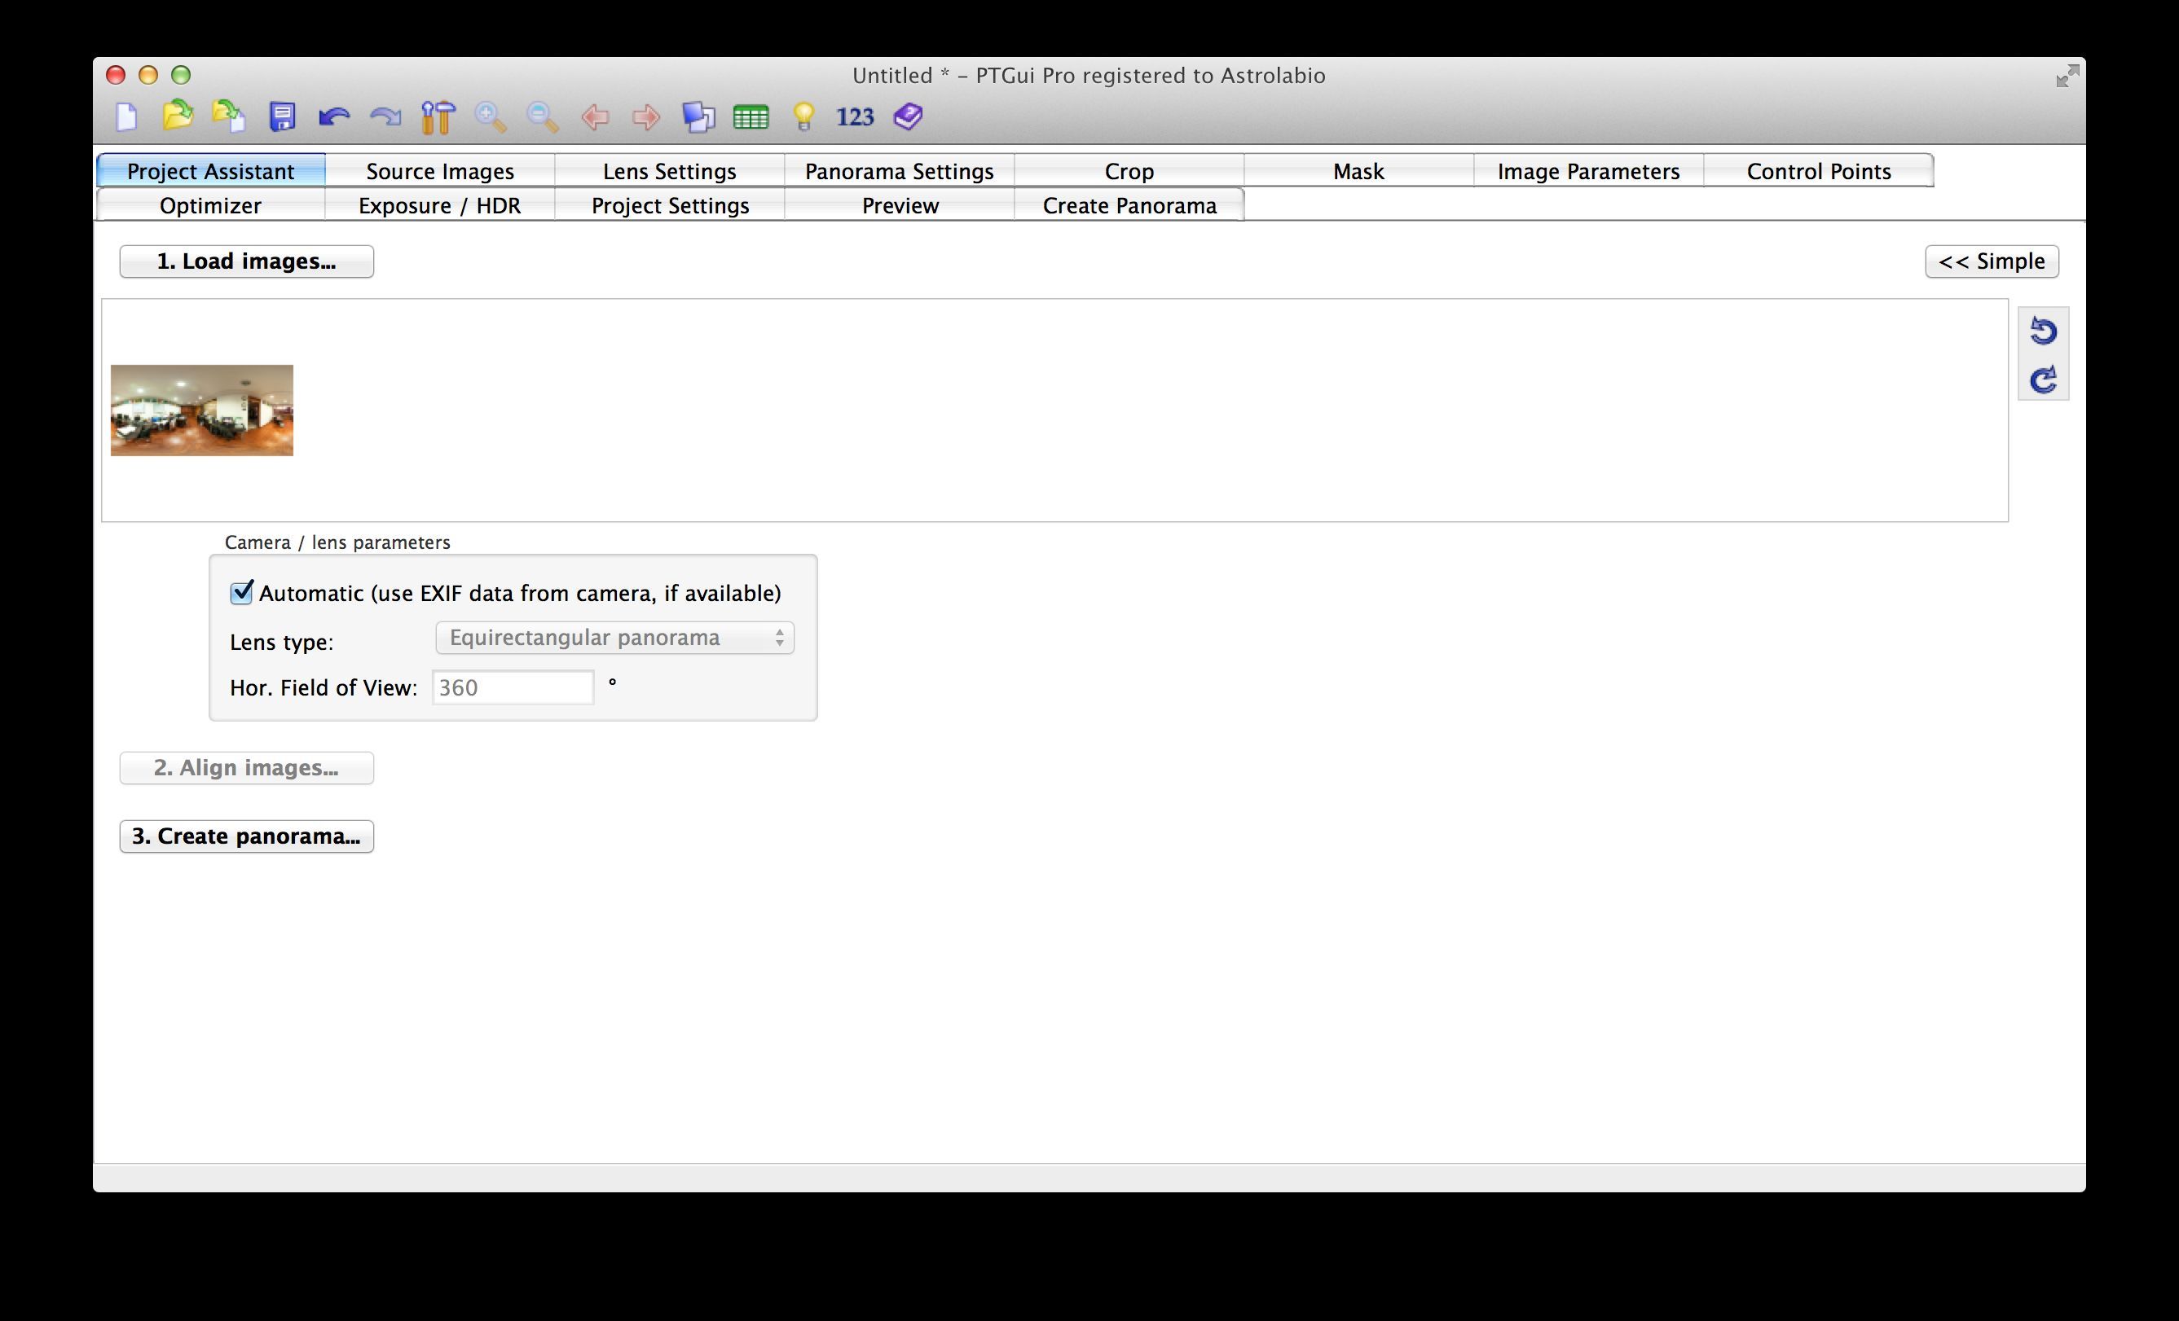The height and width of the screenshot is (1321, 2179).
Task: Rotate image clockwise icon
Action: (2043, 379)
